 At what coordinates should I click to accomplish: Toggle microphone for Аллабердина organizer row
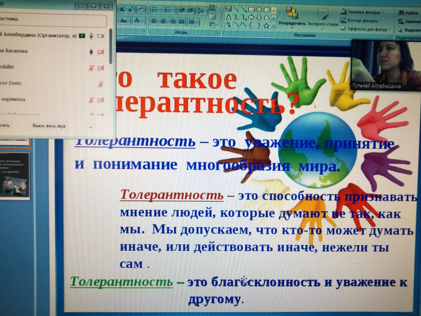point(91,36)
